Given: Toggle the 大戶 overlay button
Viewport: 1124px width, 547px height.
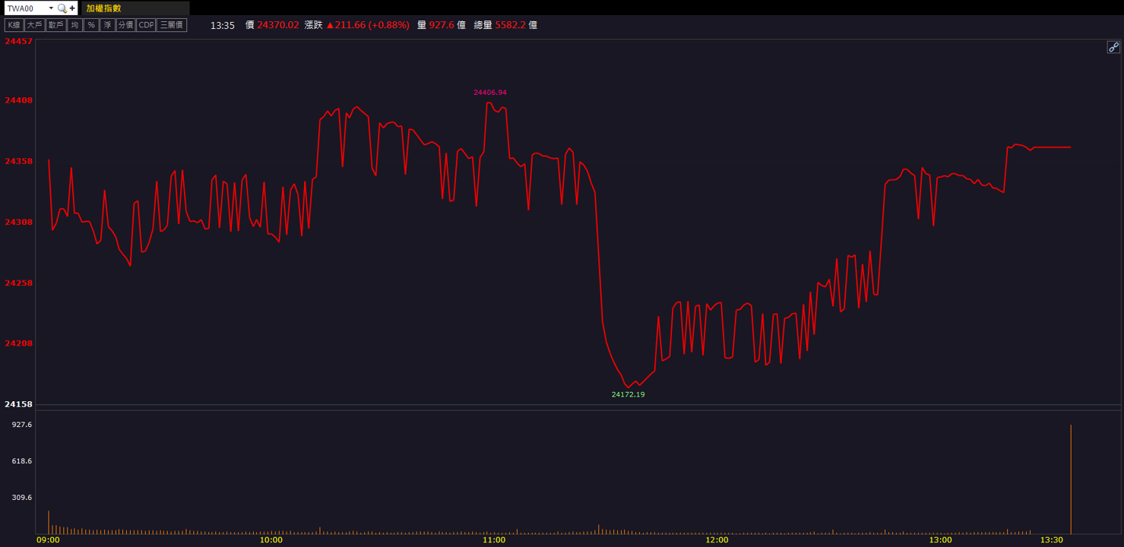Looking at the screenshot, I should (34, 25).
